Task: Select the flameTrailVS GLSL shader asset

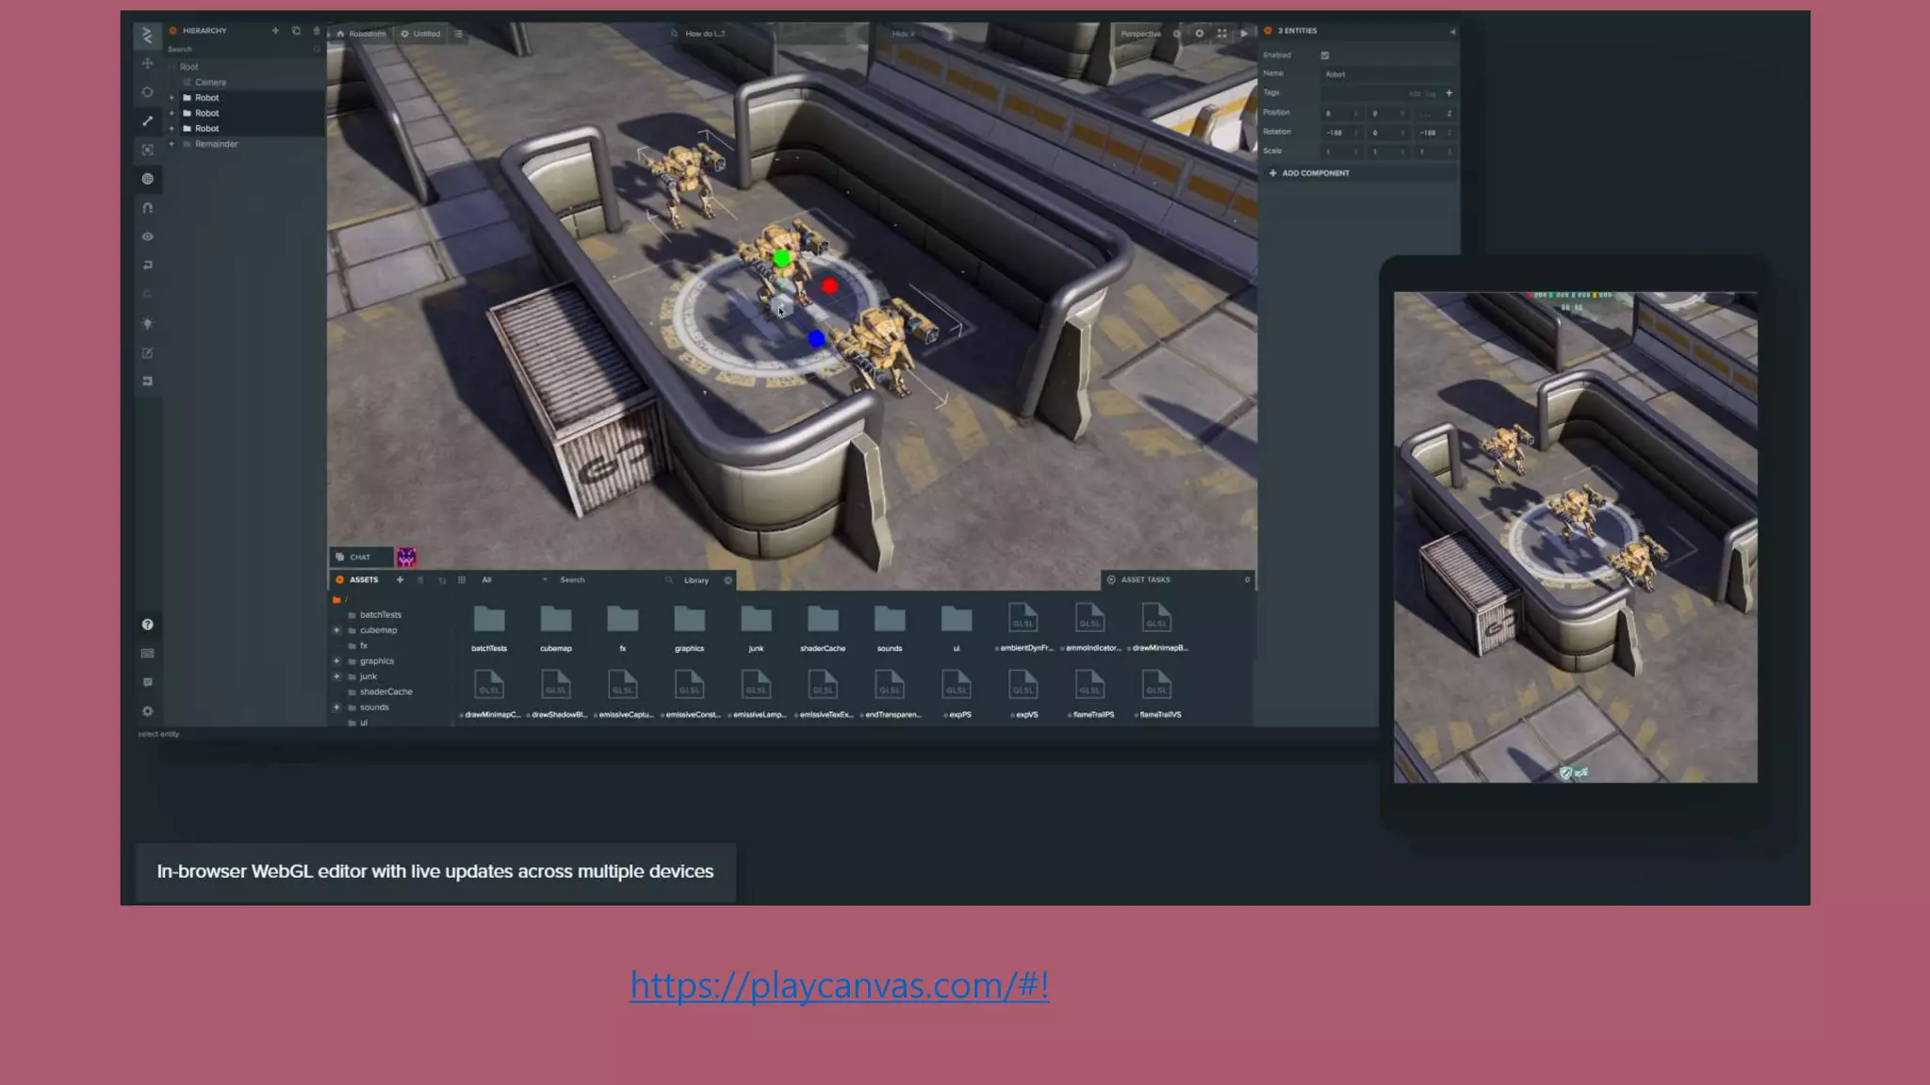Action: click(1157, 695)
